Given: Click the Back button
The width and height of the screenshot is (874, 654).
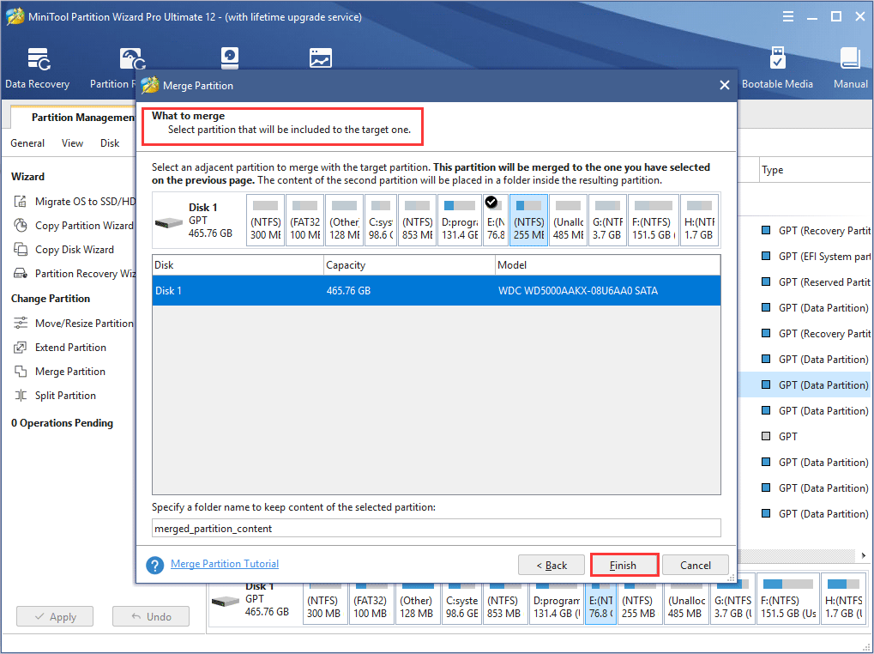Looking at the screenshot, I should pos(552,565).
